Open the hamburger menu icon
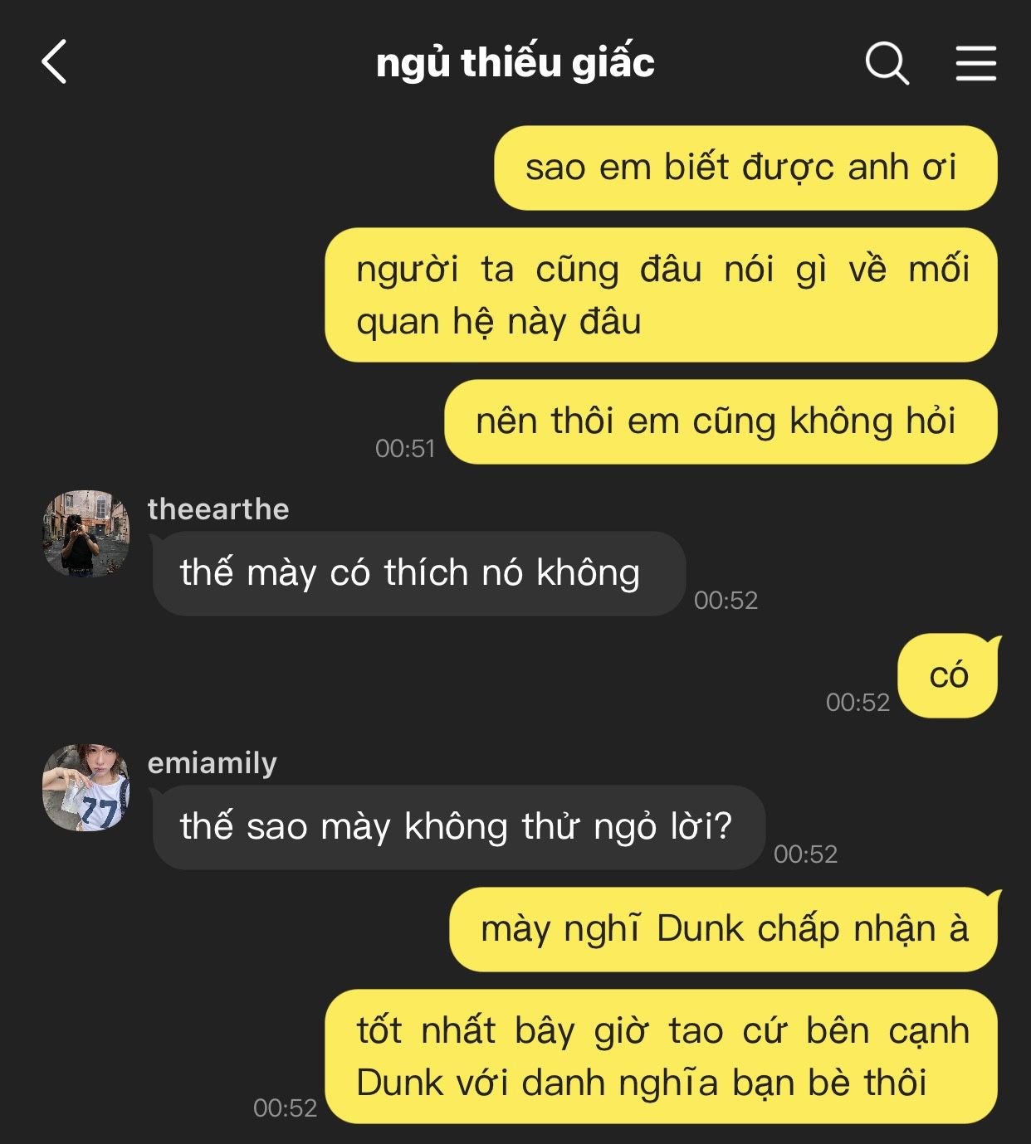The image size is (1031, 1144). [975, 63]
